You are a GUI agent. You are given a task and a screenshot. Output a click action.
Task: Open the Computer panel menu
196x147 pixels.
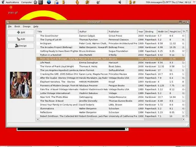click(x=26, y=2)
